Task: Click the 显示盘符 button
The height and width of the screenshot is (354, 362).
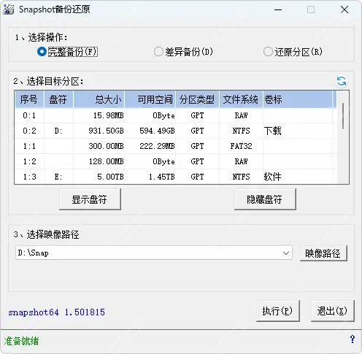Action: (90, 199)
